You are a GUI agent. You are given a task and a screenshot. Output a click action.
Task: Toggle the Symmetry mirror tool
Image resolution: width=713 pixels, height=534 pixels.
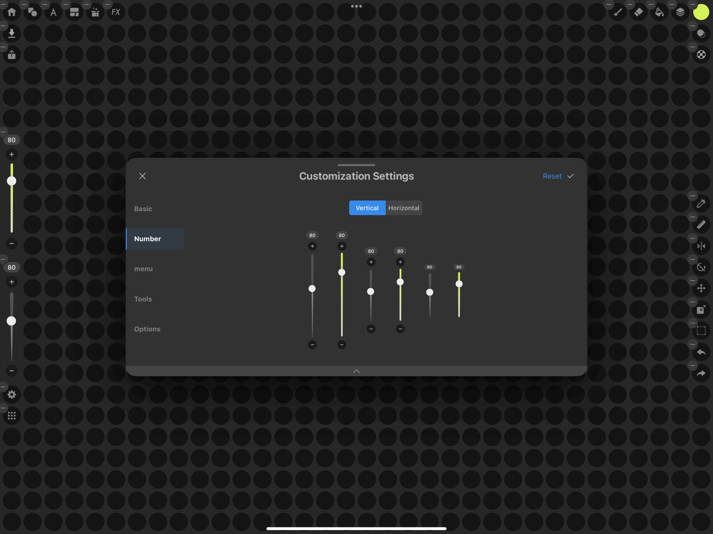pos(701,246)
